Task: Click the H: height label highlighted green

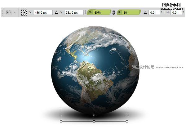Action: (x=119, y=12)
